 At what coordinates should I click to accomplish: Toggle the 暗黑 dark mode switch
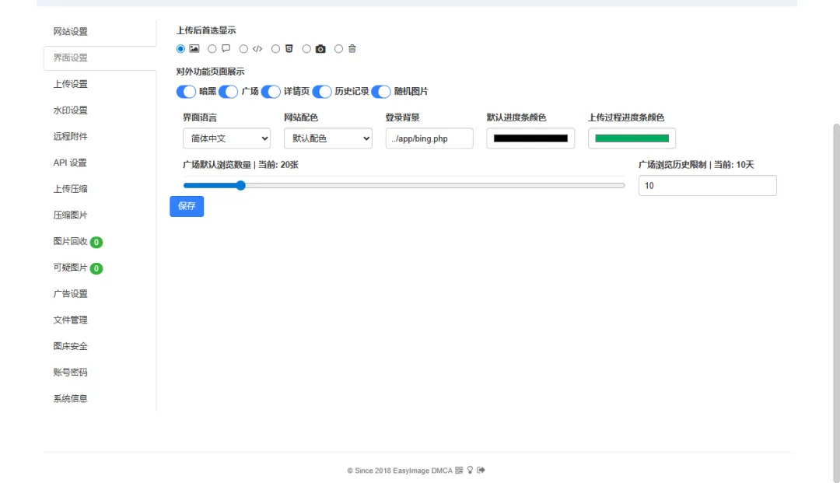(x=187, y=92)
